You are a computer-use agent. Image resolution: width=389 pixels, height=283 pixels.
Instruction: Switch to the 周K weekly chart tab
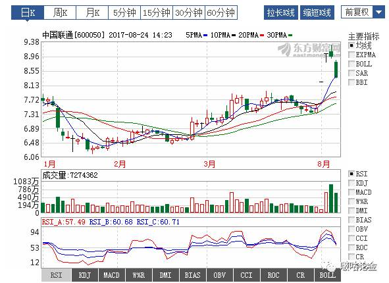click(x=60, y=13)
